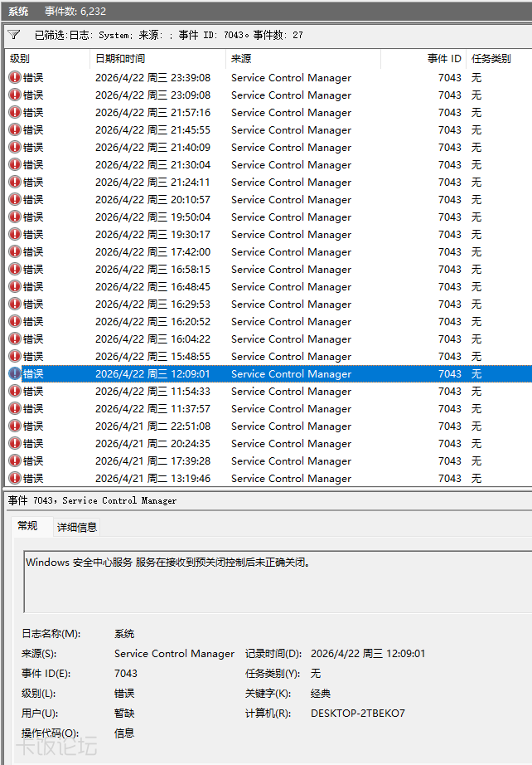The width and height of the screenshot is (532, 765).
Task: Select Service Control Manager in 11:37:57 row
Action: (x=292, y=409)
